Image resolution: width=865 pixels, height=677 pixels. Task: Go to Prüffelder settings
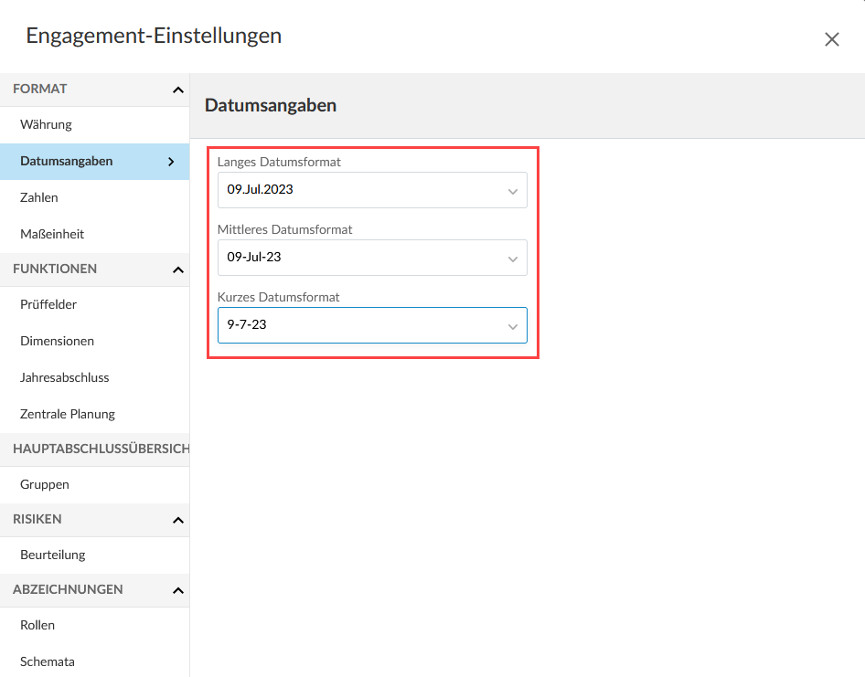(95, 305)
